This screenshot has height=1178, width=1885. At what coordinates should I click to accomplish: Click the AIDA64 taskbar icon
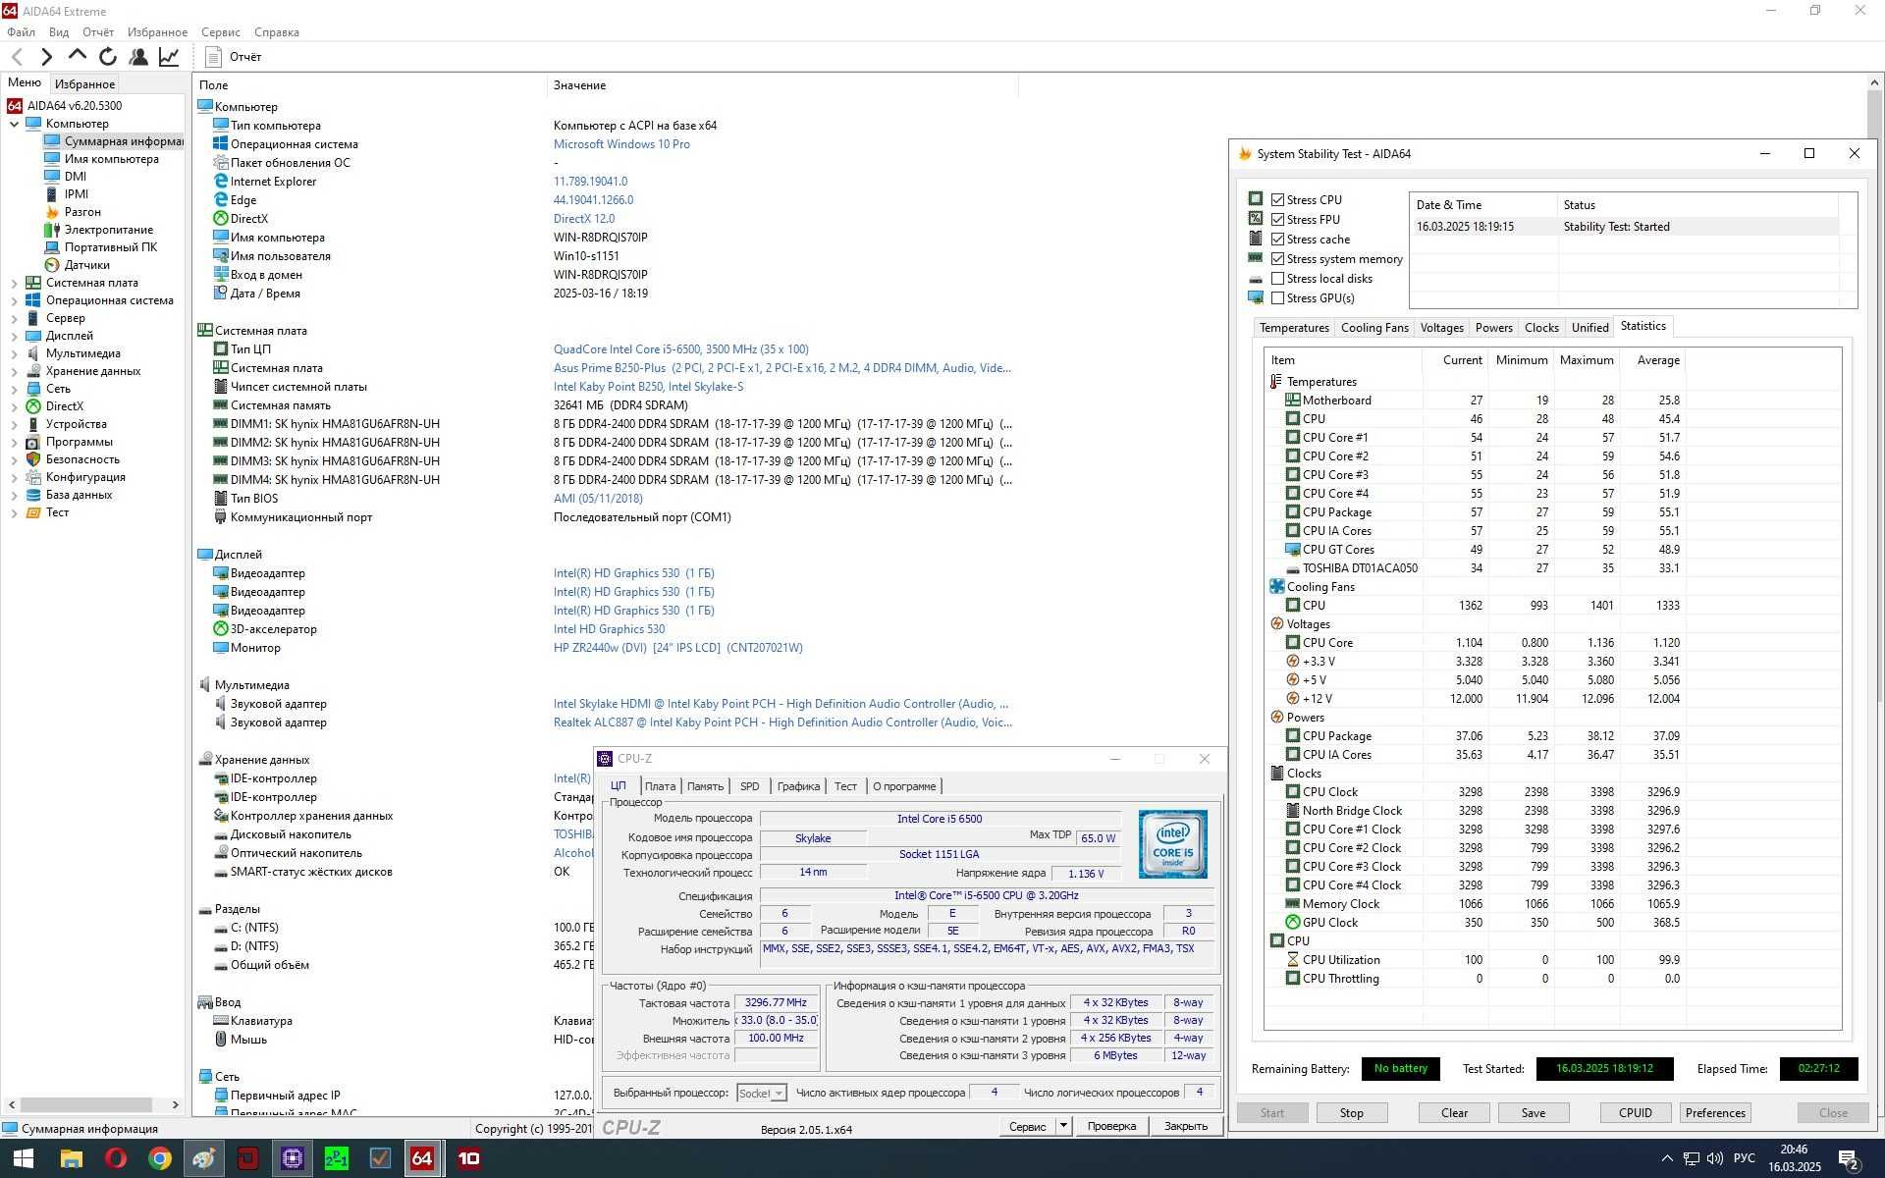pos(422,1158)
